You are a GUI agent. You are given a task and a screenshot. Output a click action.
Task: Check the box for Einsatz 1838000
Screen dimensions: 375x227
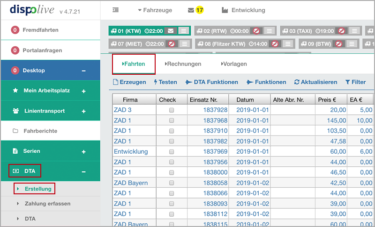tap(172, 172)
